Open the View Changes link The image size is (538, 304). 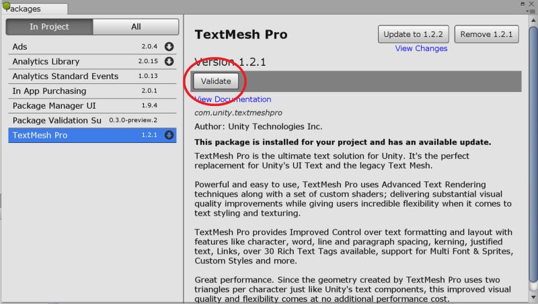coord(421,48)
